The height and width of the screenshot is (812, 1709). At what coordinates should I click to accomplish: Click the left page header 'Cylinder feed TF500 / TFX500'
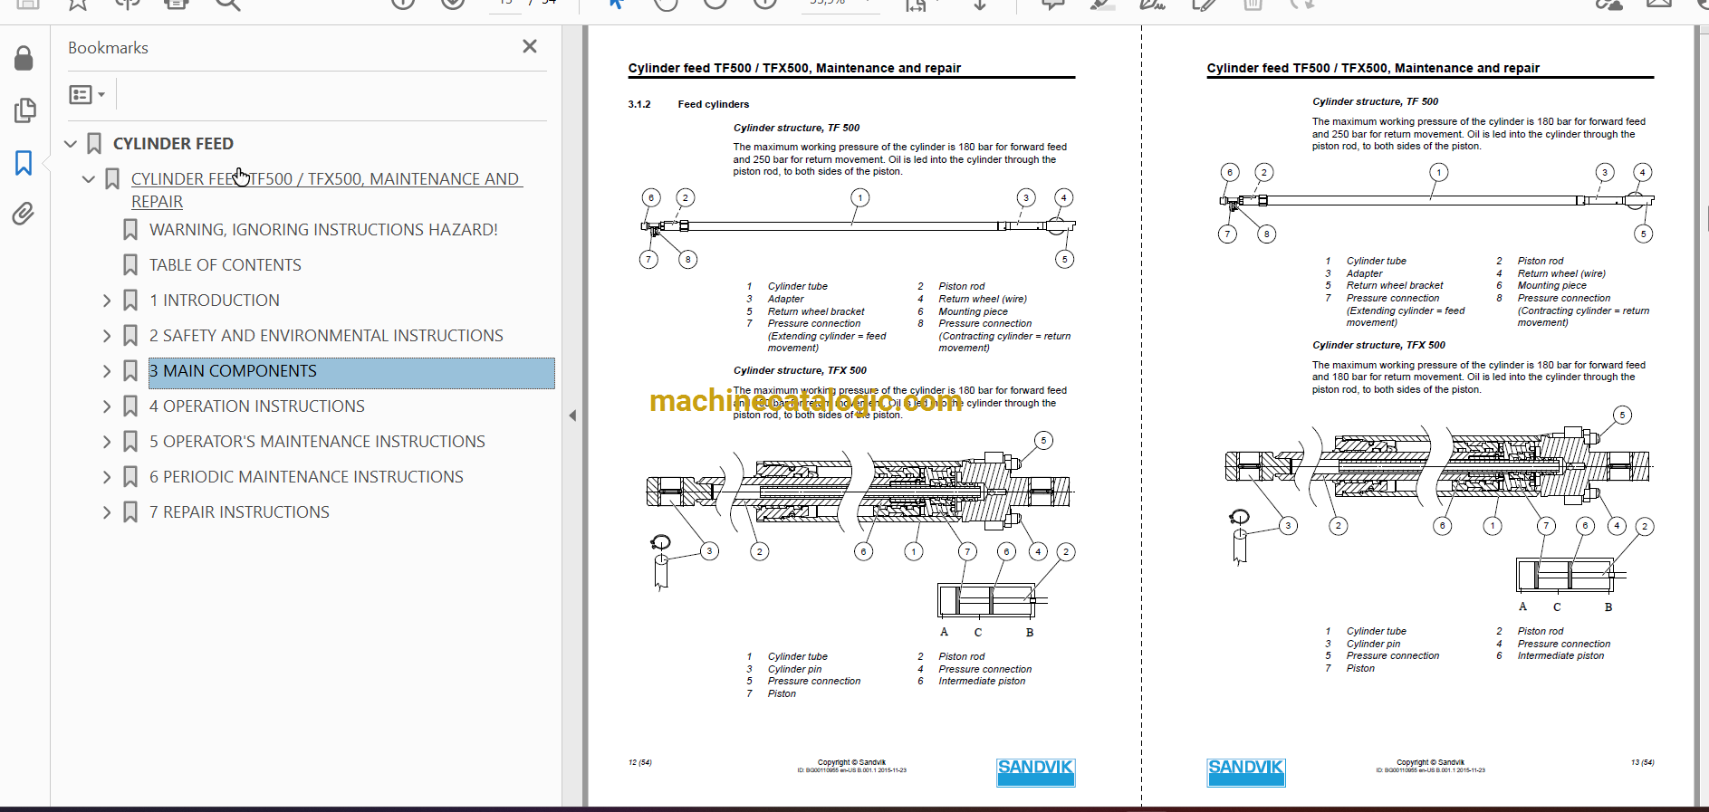point(794,68)
